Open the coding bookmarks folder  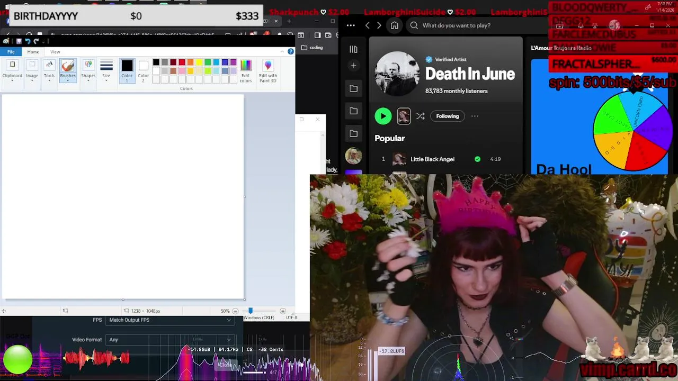coord(312,48)
